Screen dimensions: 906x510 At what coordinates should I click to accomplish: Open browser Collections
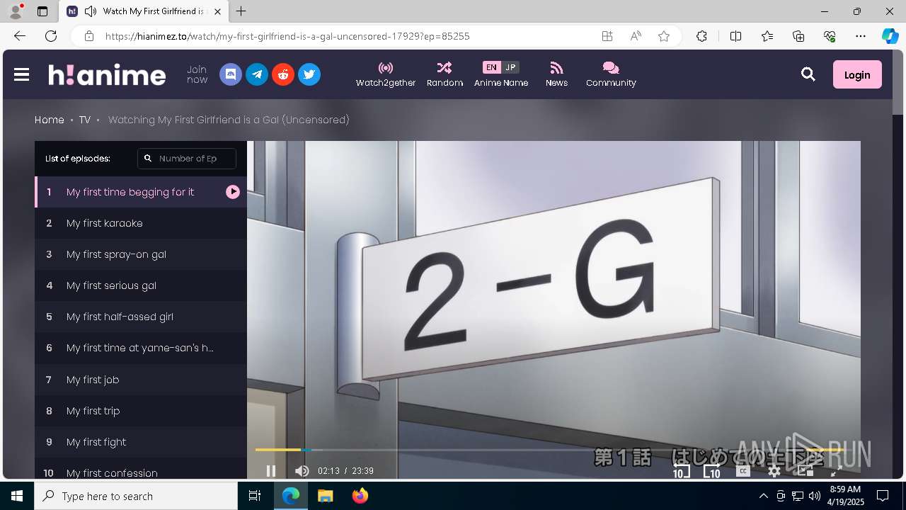pyautogui.click(x=798, y=36)
